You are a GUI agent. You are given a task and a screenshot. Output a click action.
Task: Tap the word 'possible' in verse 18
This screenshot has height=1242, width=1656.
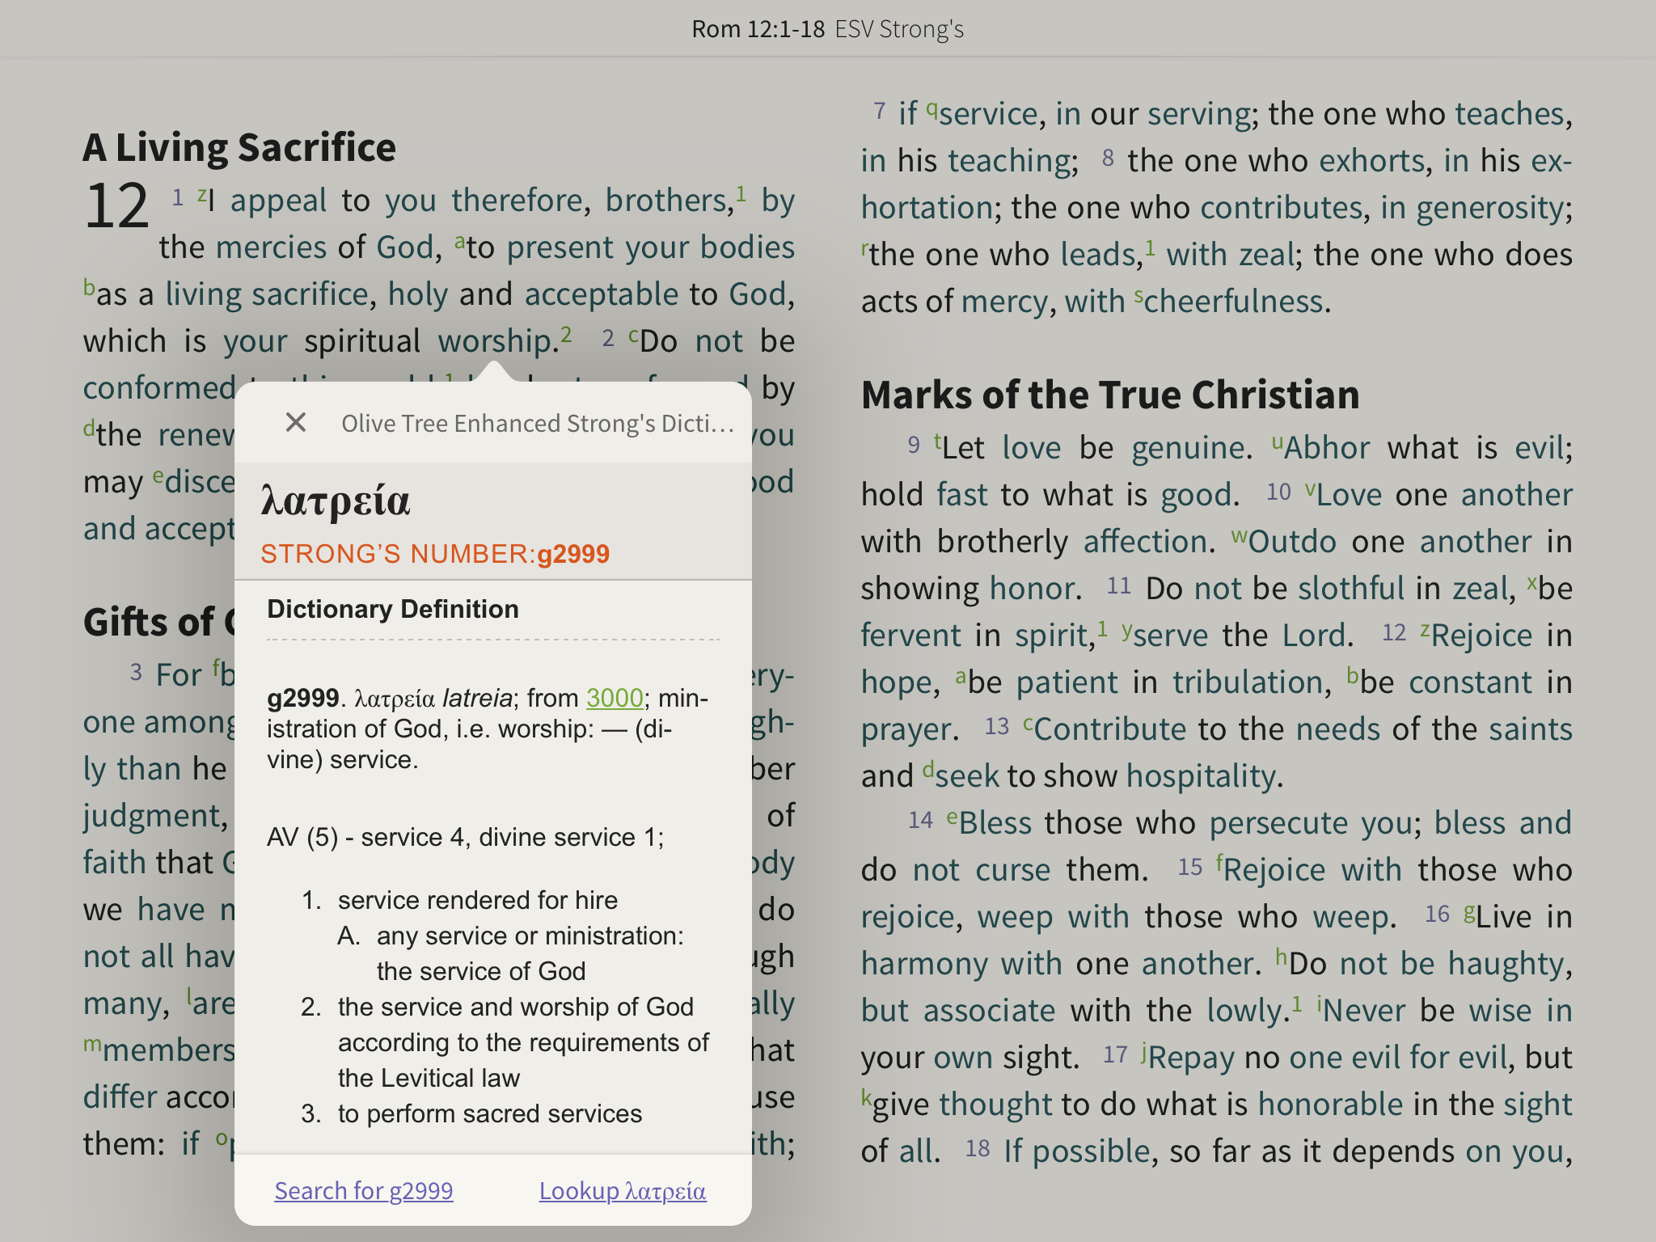[x=1091, y=1151]
